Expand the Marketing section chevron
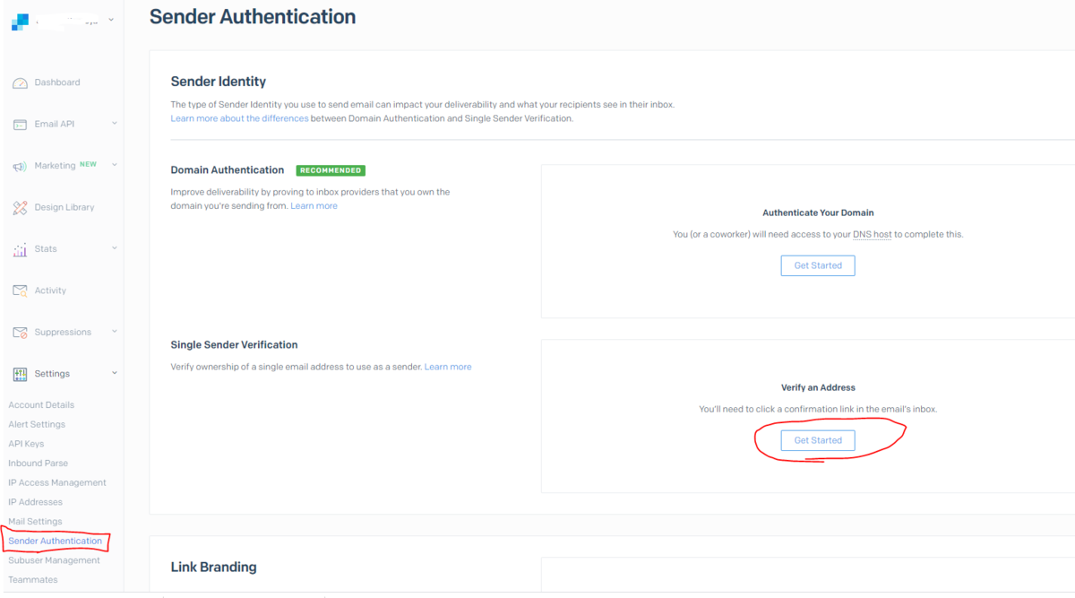Image resolution: width=1075 pixels, height=598 pixels. (115, 165)
